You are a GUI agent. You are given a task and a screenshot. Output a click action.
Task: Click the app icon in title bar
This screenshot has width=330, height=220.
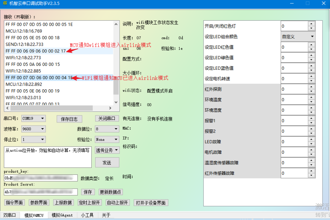(x=5, y=3)
